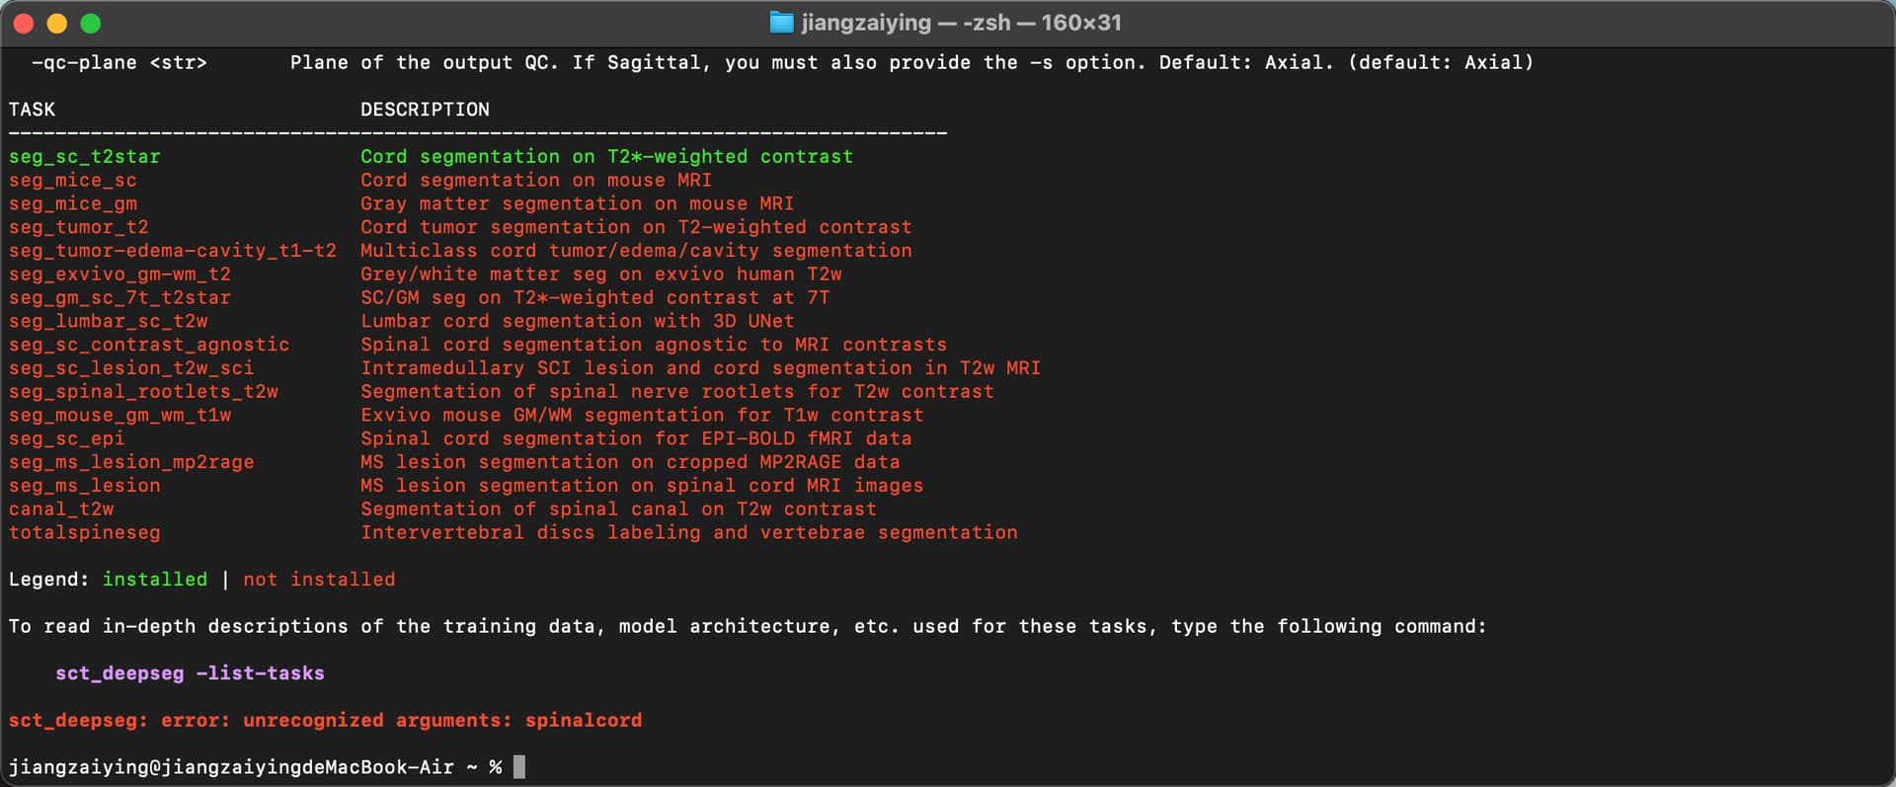Click seg_sc_contrast_agnostic task name

[149, 345]
